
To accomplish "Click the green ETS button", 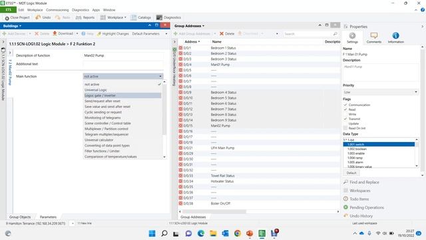I will 8,10.
